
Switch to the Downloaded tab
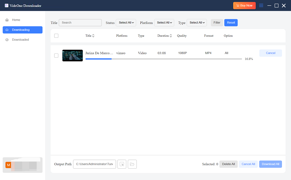point(20,40)
